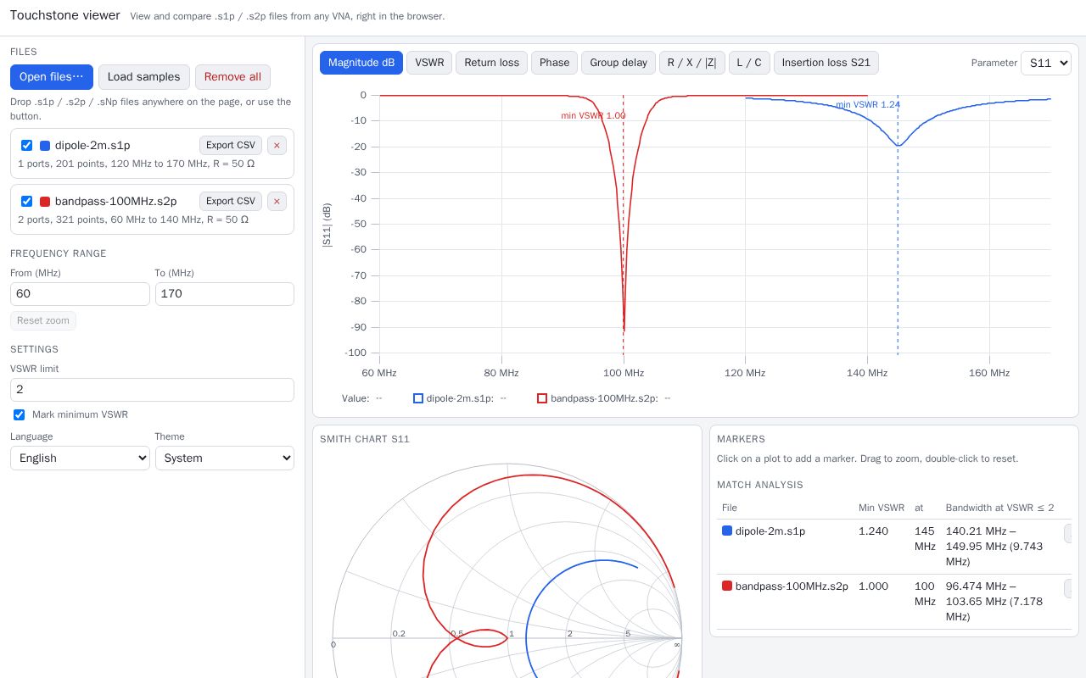Click the VSWR limit input field
The image size is (1086, 678).
[x=152, y=390]
